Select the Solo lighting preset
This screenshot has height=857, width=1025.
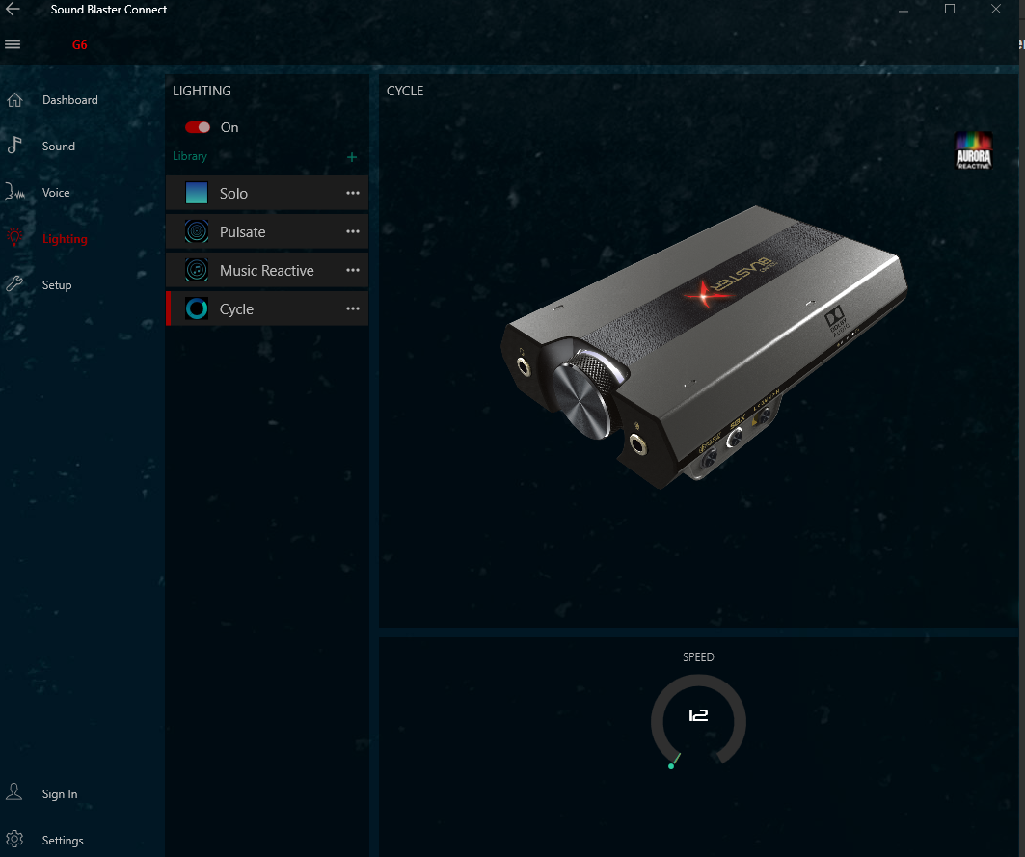(267, 193)
